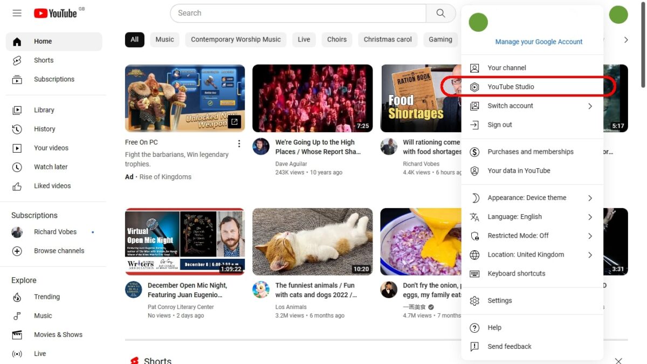Select the Music filter chip
Image resolution: width=647 pixels, height=364 pixels.
tap(165, 39)
